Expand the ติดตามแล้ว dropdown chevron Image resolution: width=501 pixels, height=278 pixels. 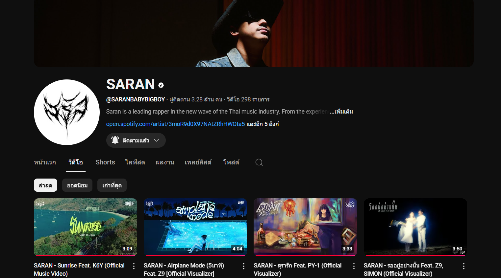point(157,140)
